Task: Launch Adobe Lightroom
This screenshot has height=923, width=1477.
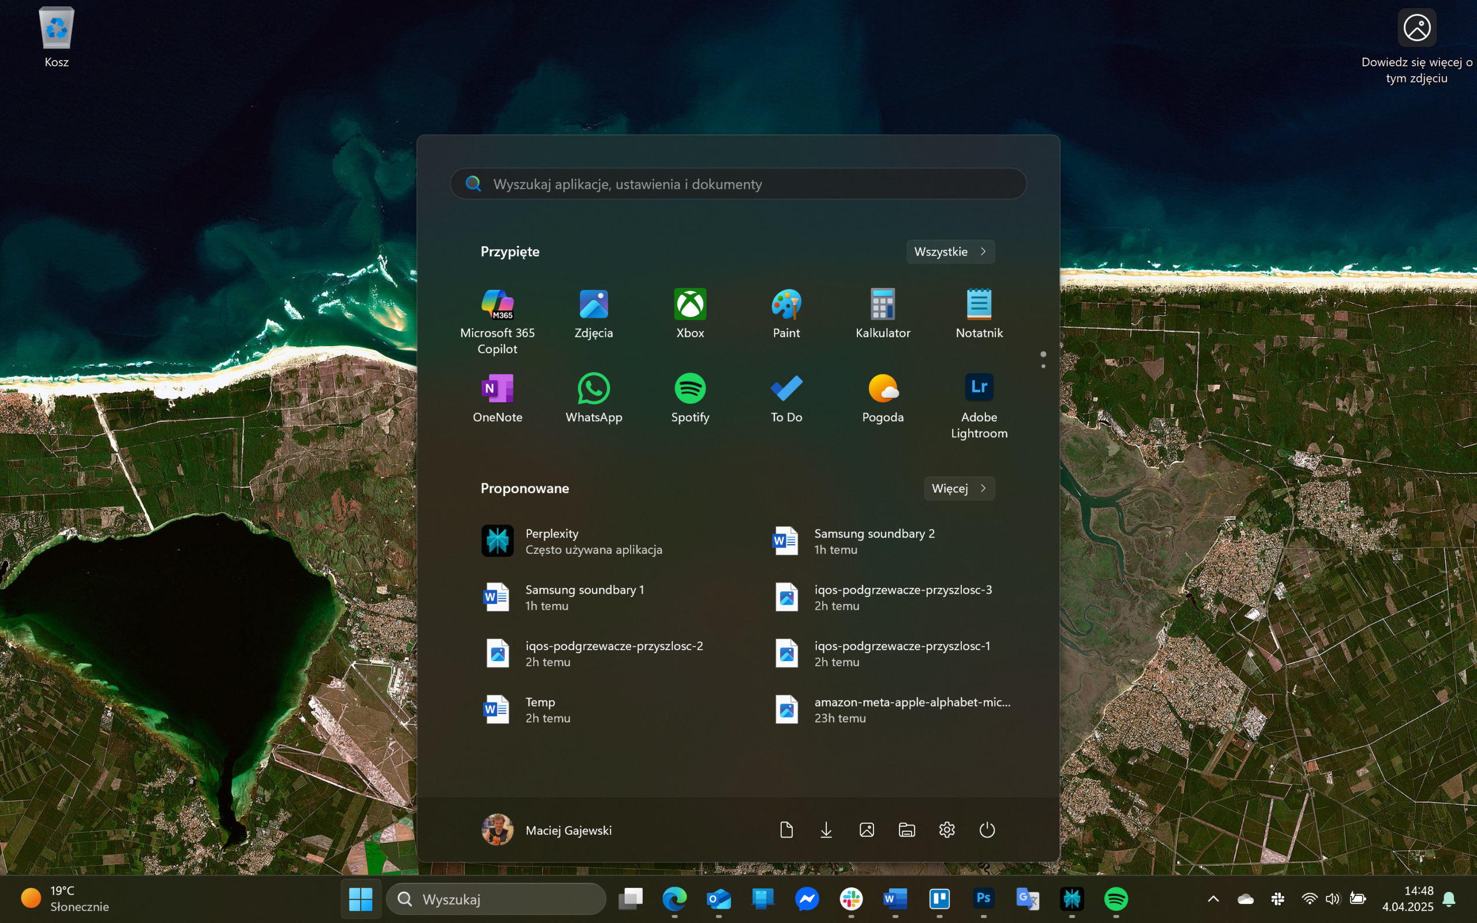Action: tap(979, 405)
